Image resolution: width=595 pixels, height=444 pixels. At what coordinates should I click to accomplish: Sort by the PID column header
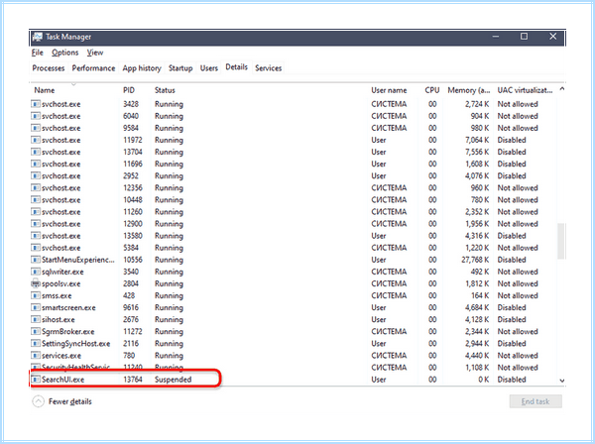(129, 90)
